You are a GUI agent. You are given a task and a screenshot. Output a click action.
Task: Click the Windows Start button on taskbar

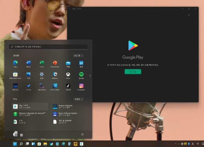[x=15, y=144]
